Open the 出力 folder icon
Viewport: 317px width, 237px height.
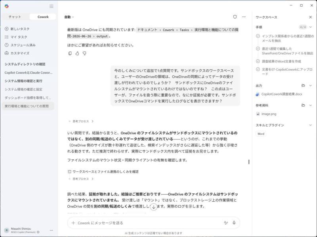click(x=303, y=86)
